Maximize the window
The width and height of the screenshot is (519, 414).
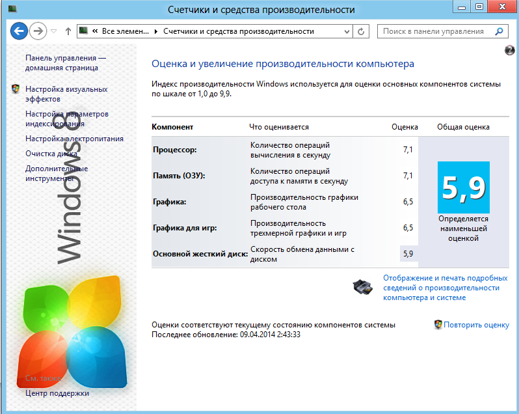[x=479, y=7]
